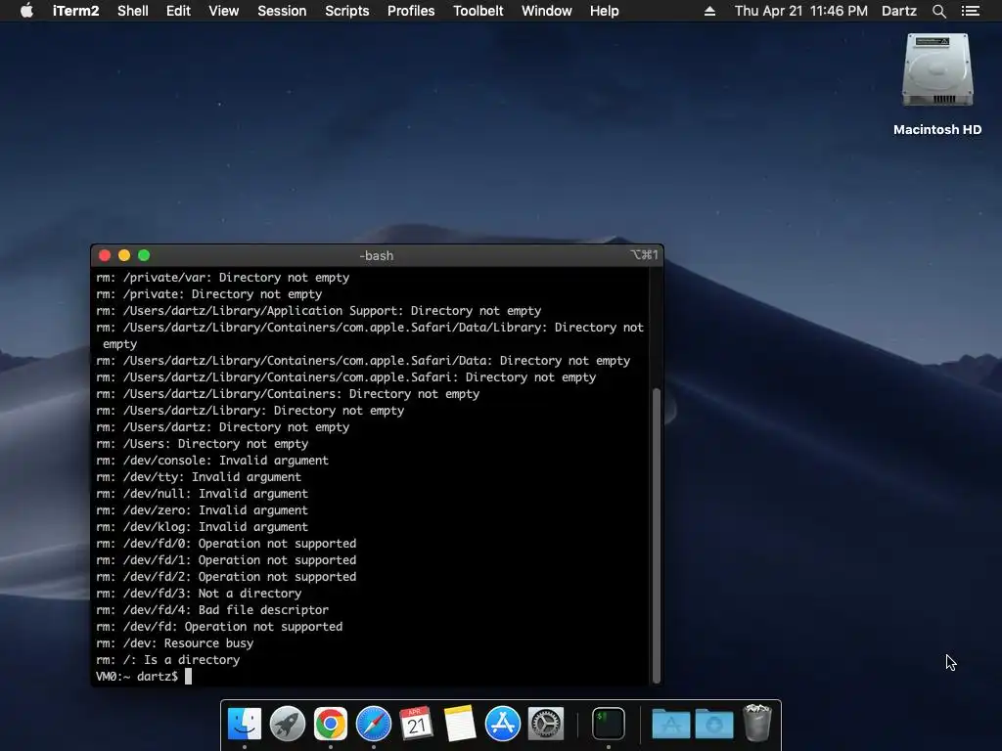This screenshot has width=1002, height=751.
Task: Click the line 'rm: /: Is a directory'
Action: 167,660
